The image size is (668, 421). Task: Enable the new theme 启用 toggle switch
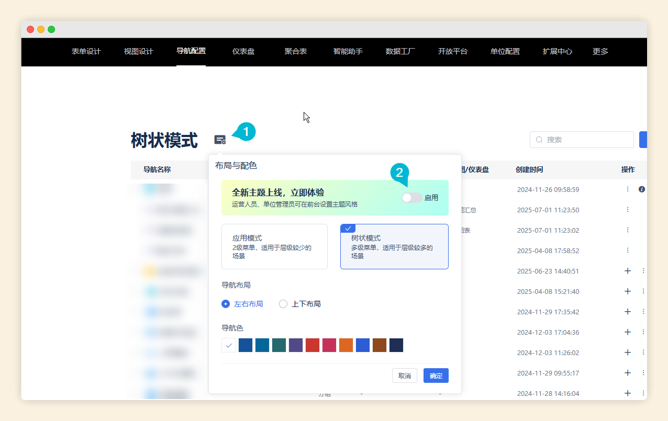tap(411, 198)
